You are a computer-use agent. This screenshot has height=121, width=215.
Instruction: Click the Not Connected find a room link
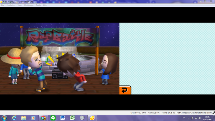point(194,113)
